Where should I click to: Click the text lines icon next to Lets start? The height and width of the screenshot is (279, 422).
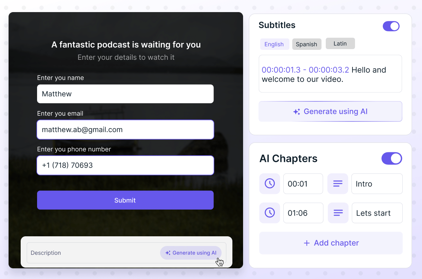point(338,213)
